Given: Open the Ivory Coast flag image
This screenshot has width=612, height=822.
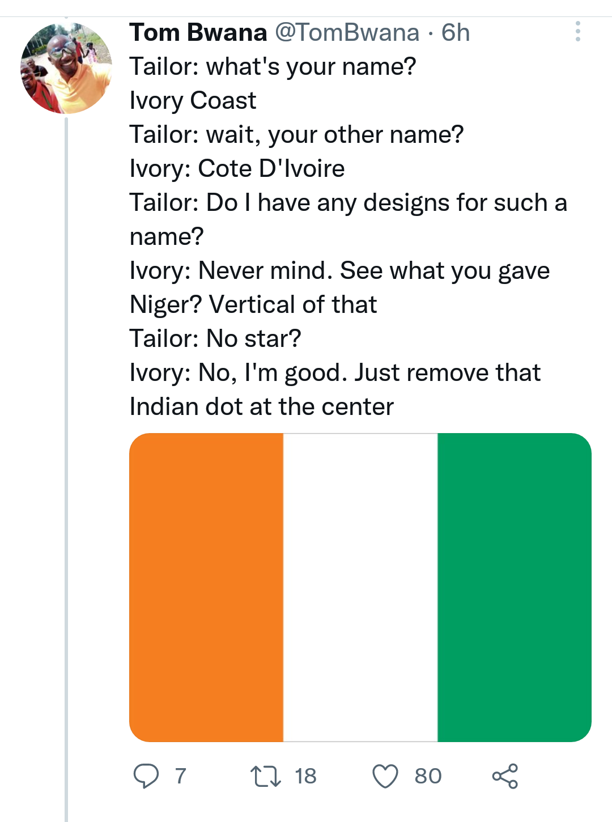Looking at the screenshot, I should coord(360,587).
